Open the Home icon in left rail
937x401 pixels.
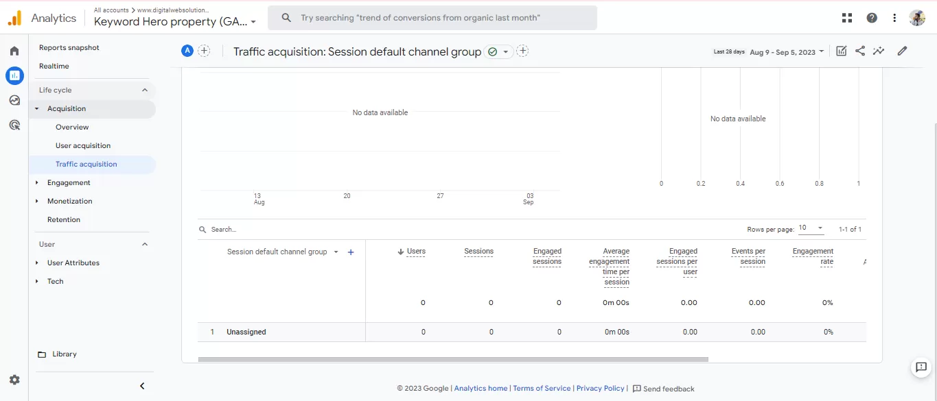(14, 51)
